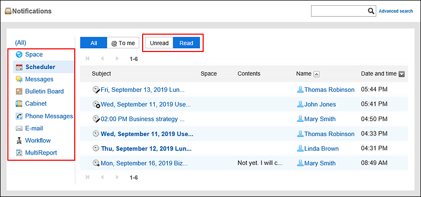
Task: Click the Contents column header
Action: 249,74
